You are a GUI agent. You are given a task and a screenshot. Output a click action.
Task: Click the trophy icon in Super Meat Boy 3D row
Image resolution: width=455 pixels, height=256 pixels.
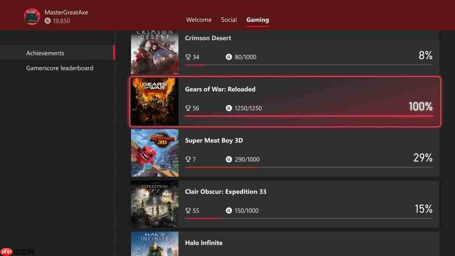point(188,159)
